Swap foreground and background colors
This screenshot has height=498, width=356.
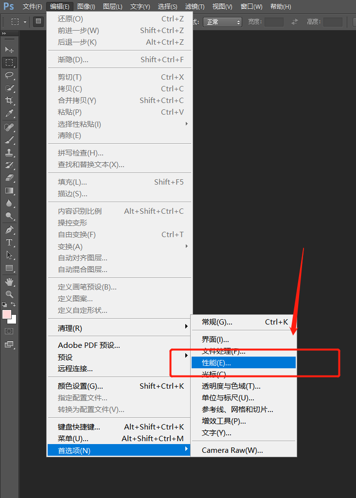coord(13,304)
